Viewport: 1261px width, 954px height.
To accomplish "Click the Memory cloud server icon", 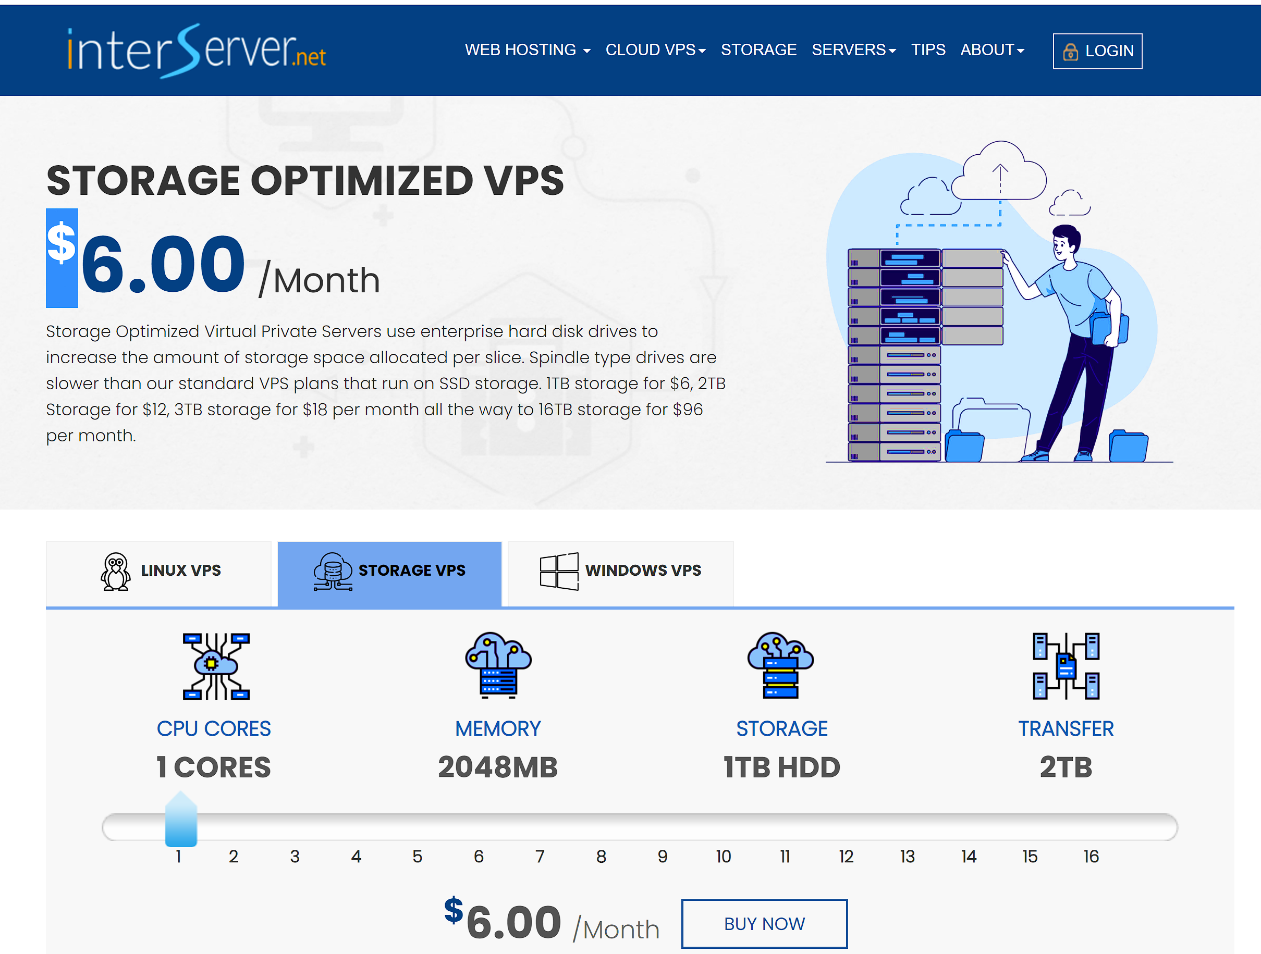I will pyautogui.click(x=498, y=667).
